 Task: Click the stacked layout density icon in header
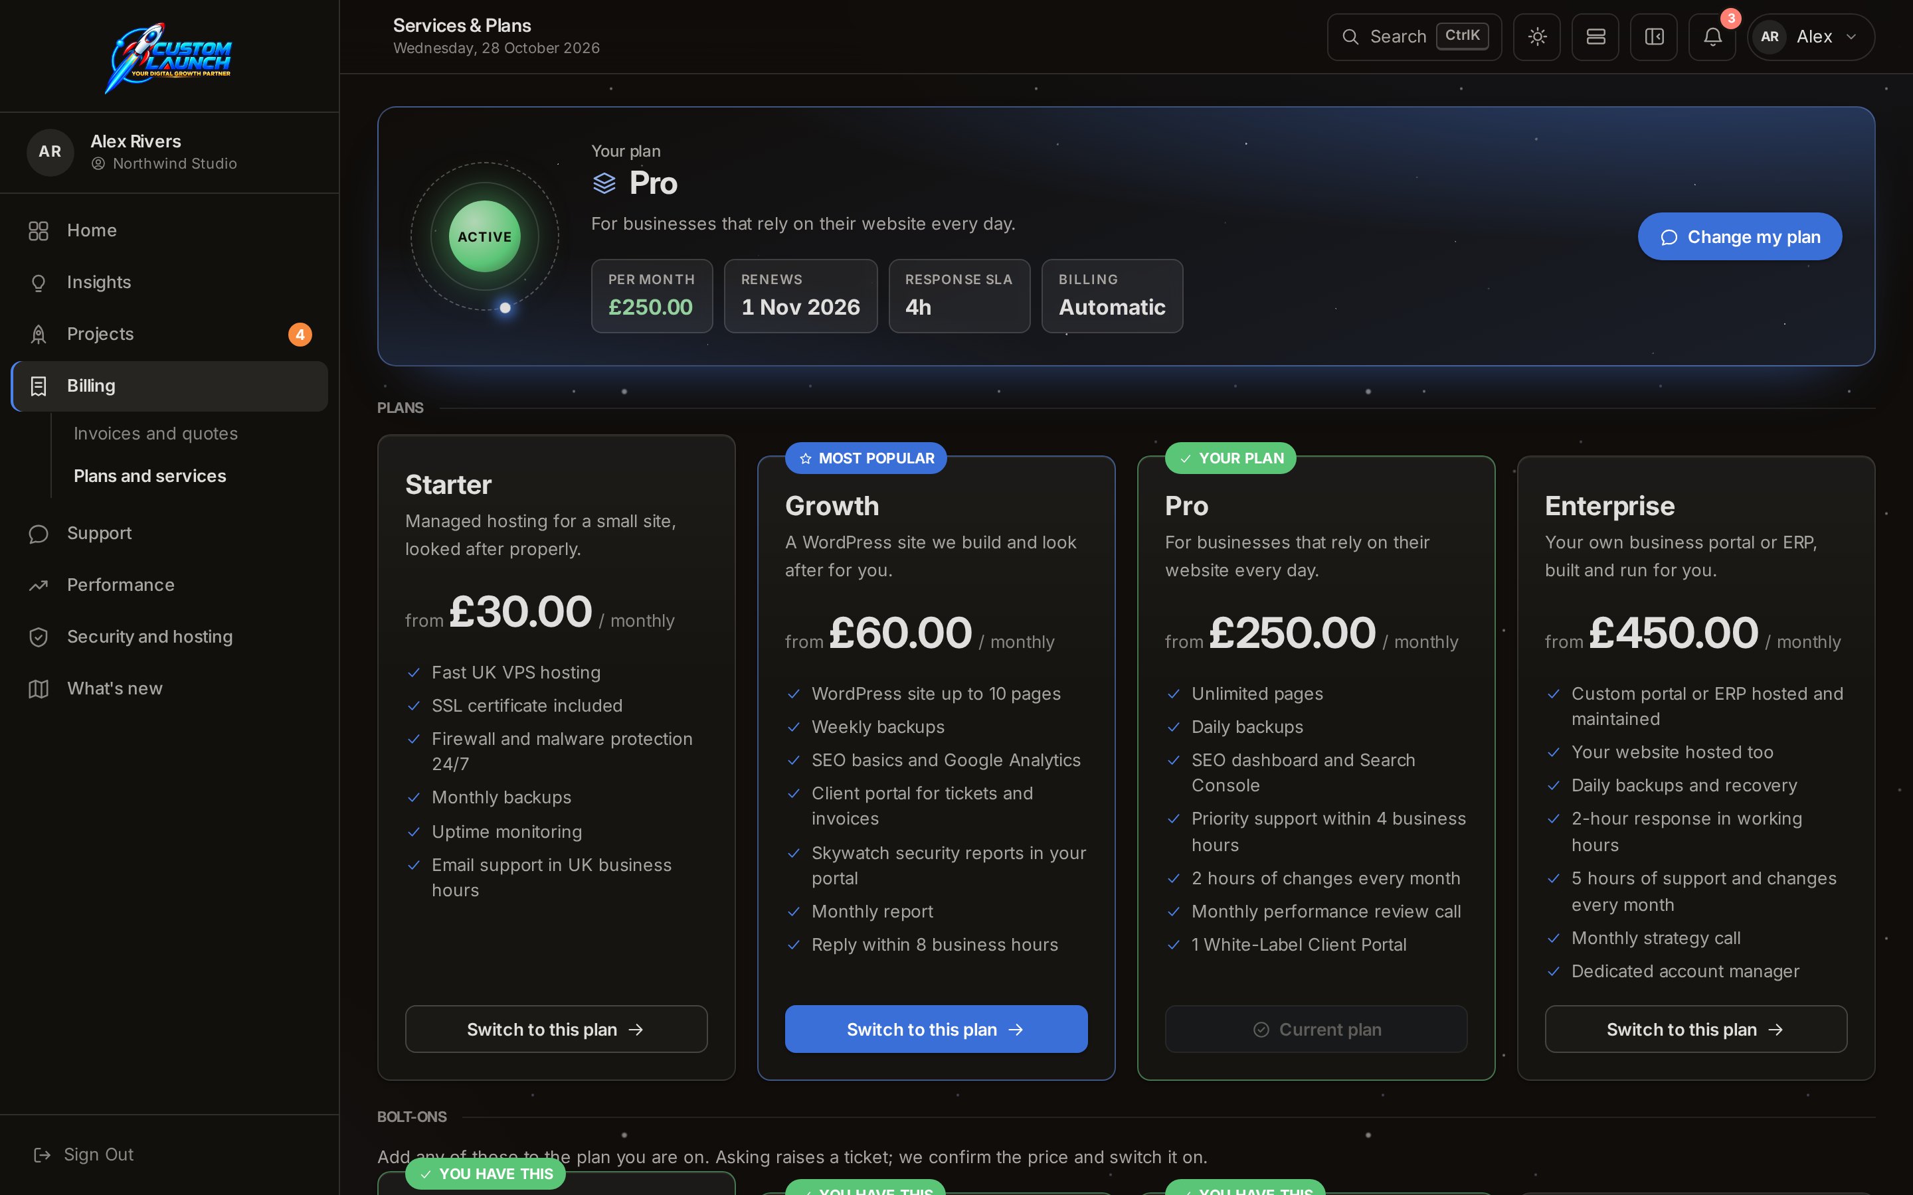tap(1595, 37)
